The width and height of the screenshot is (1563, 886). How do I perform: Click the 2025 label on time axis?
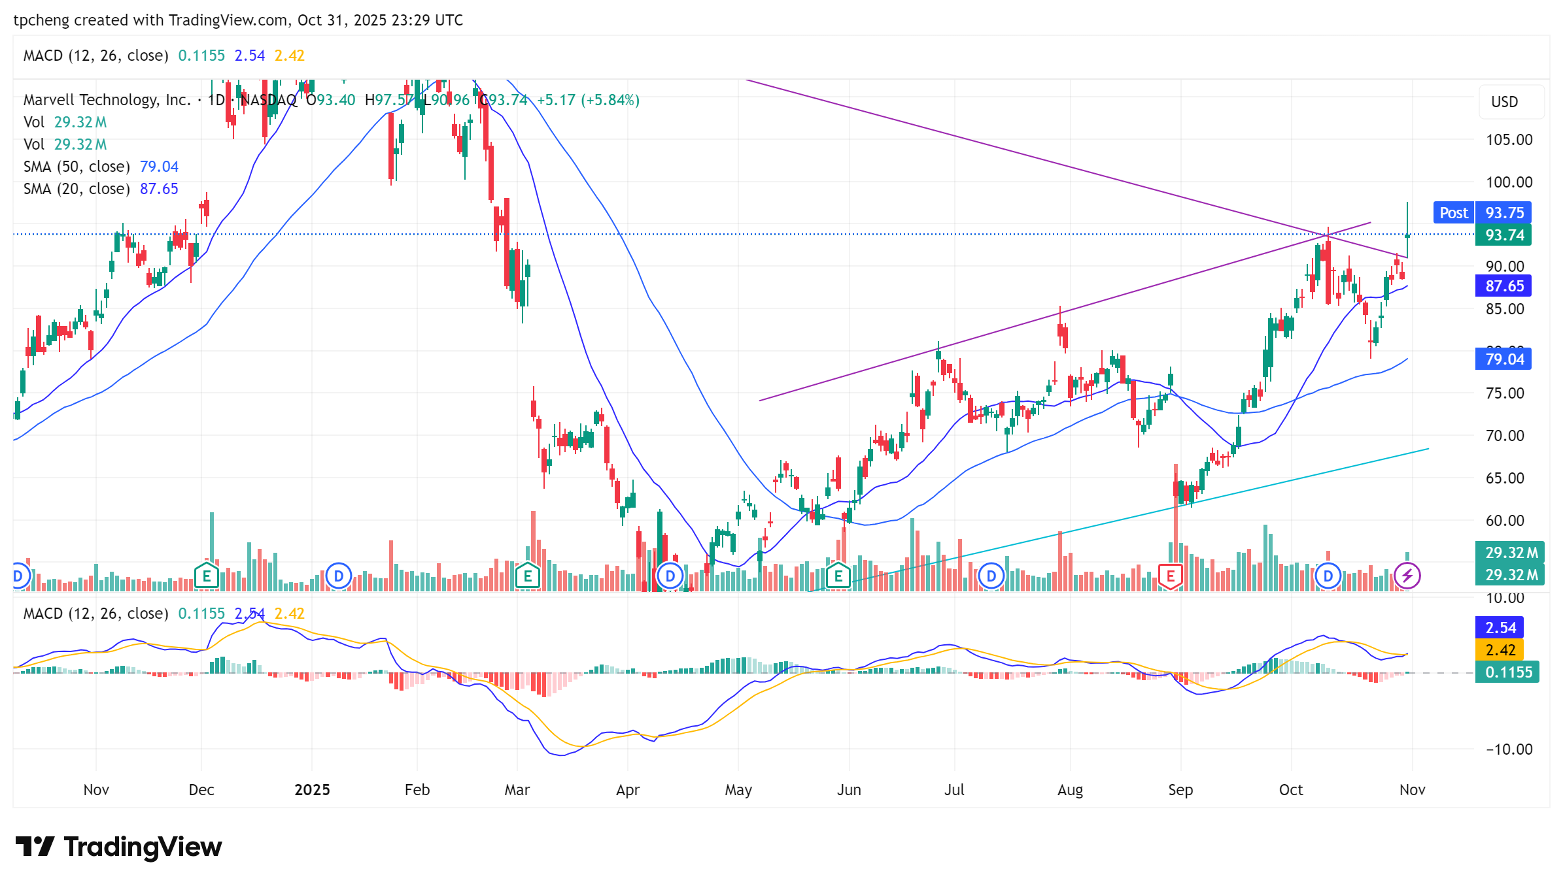[312, 790]
